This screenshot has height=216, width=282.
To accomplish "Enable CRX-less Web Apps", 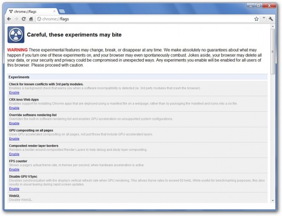I will (x=14, y=108).
